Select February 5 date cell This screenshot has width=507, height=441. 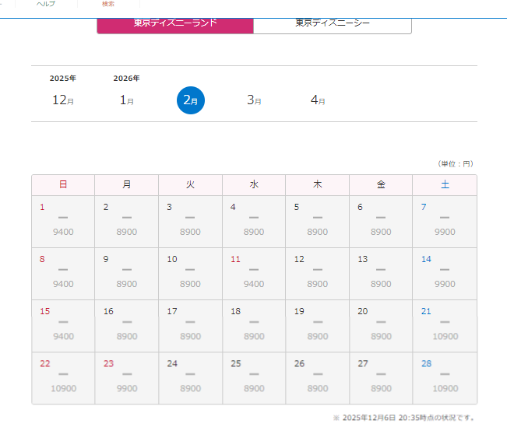[x=317, y=222]
